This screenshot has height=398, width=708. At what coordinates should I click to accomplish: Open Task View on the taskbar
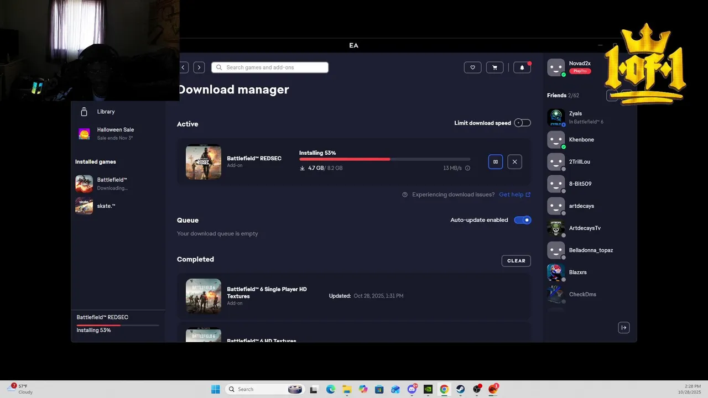coord(314,389)
